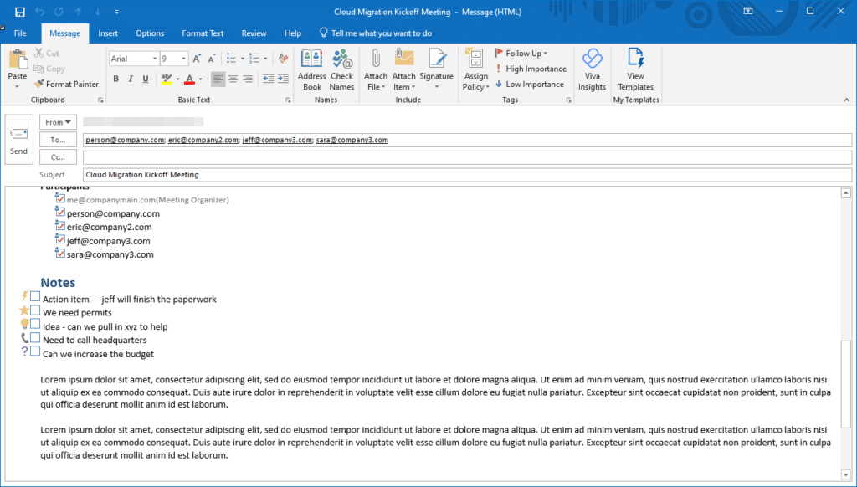This screenshot has width=857, height=487.
Task: Open the font size dropdown
Action: click(x=183, y=59)
